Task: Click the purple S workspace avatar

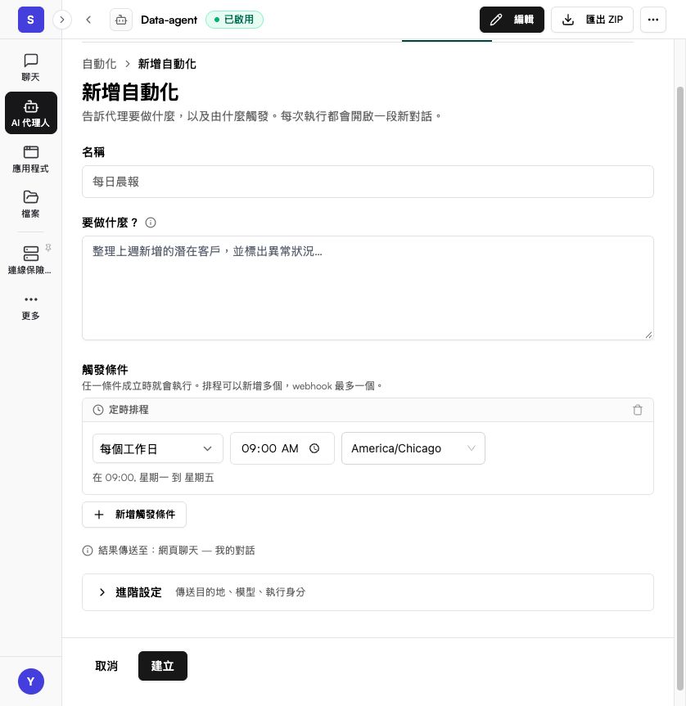Action: pos(31,20)
